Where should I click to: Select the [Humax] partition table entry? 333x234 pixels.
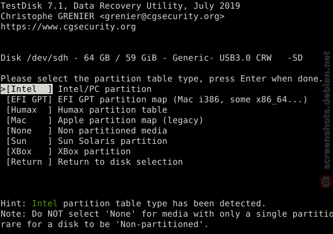pyautogui.click(x=30, y=110)
